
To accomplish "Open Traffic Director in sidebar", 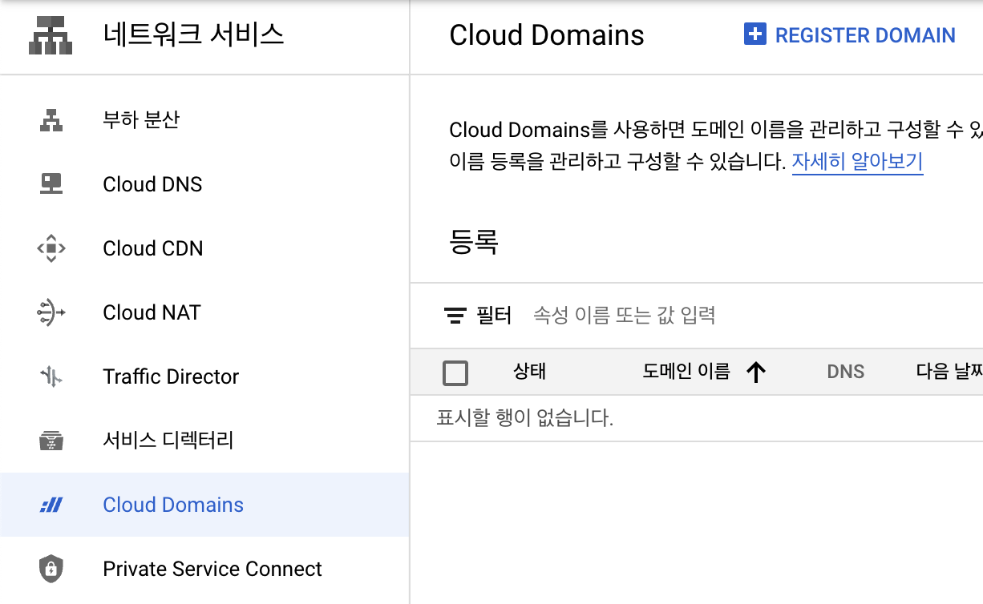I will (204, 376).
